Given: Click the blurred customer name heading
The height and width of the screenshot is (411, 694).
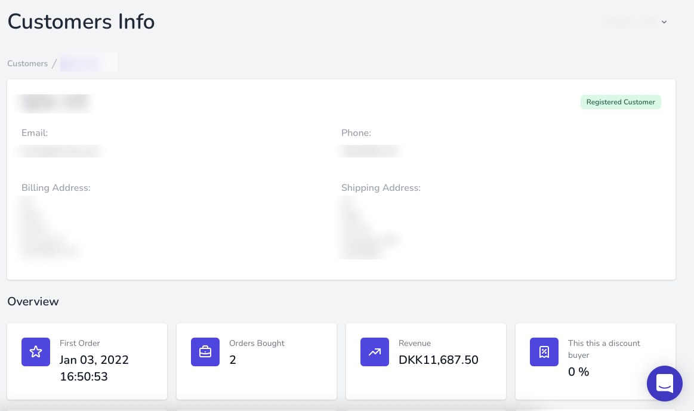Looking at the screenshot, I should pyautogui.click(x=55, y=103).
